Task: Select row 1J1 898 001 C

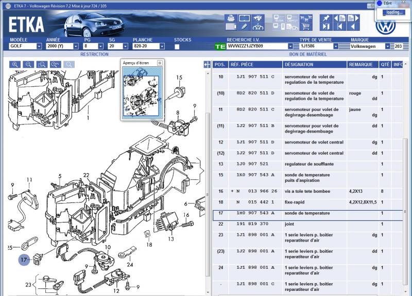Action: pos(307,287)
